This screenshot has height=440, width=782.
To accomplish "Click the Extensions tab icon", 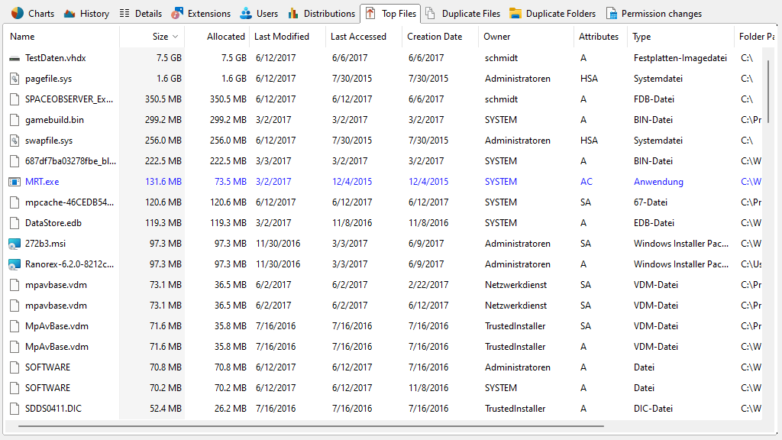I will point(177,13).
